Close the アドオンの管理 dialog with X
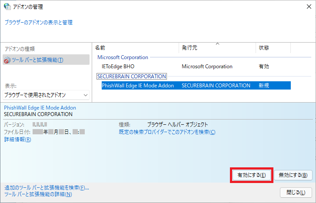Image resolution: width=316 pixels, height=203 pixels. (309, 7)
